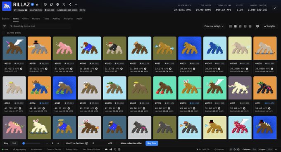The height and width of the screenshot is (152, 281).
Task: Click Make collection offer
Action: [131, 143]
